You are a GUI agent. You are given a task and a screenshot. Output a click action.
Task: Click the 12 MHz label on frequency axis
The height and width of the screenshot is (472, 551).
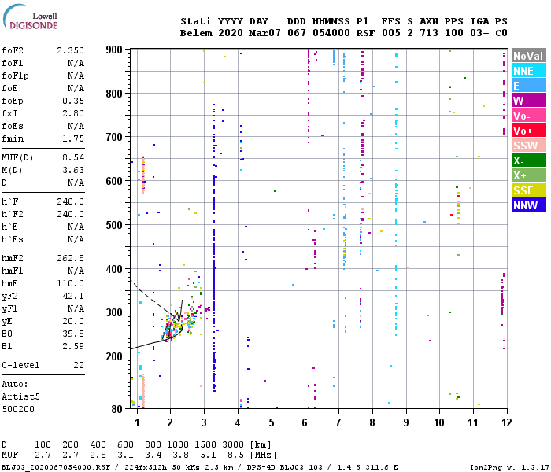[x=506, y=422]
